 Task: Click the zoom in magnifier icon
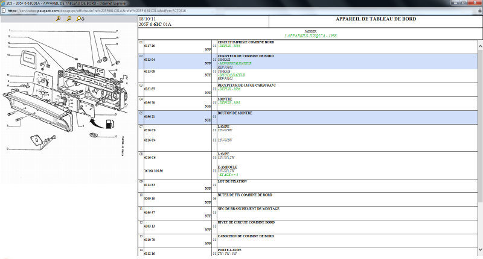point(58,19)
